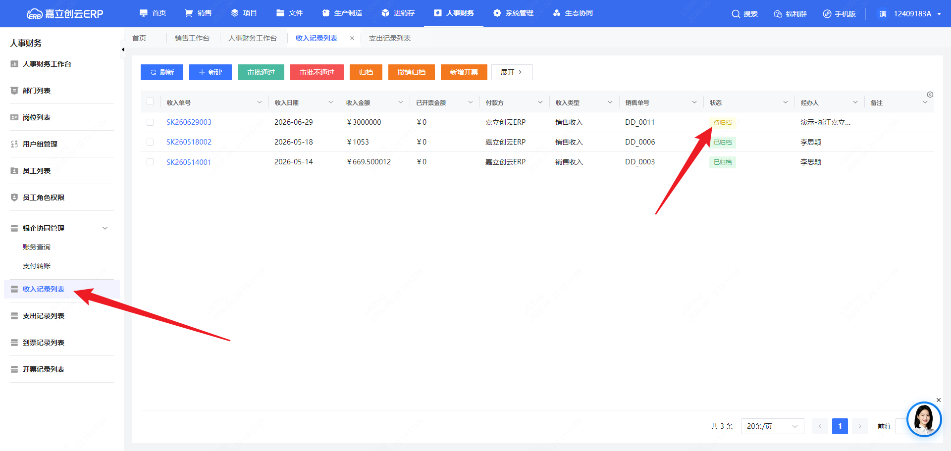Go to previous page arrow

(x=820, y=426)
